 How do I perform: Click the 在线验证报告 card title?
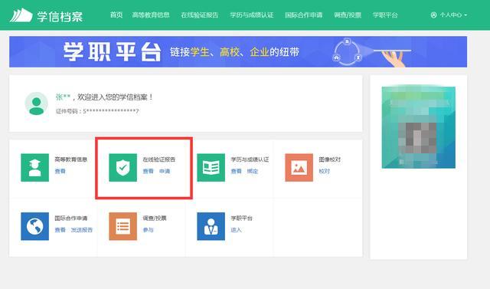click(x=159, y=159)
